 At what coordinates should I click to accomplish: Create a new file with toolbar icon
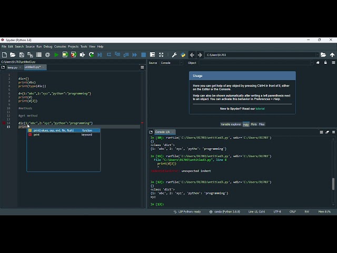tap(4, 55)
